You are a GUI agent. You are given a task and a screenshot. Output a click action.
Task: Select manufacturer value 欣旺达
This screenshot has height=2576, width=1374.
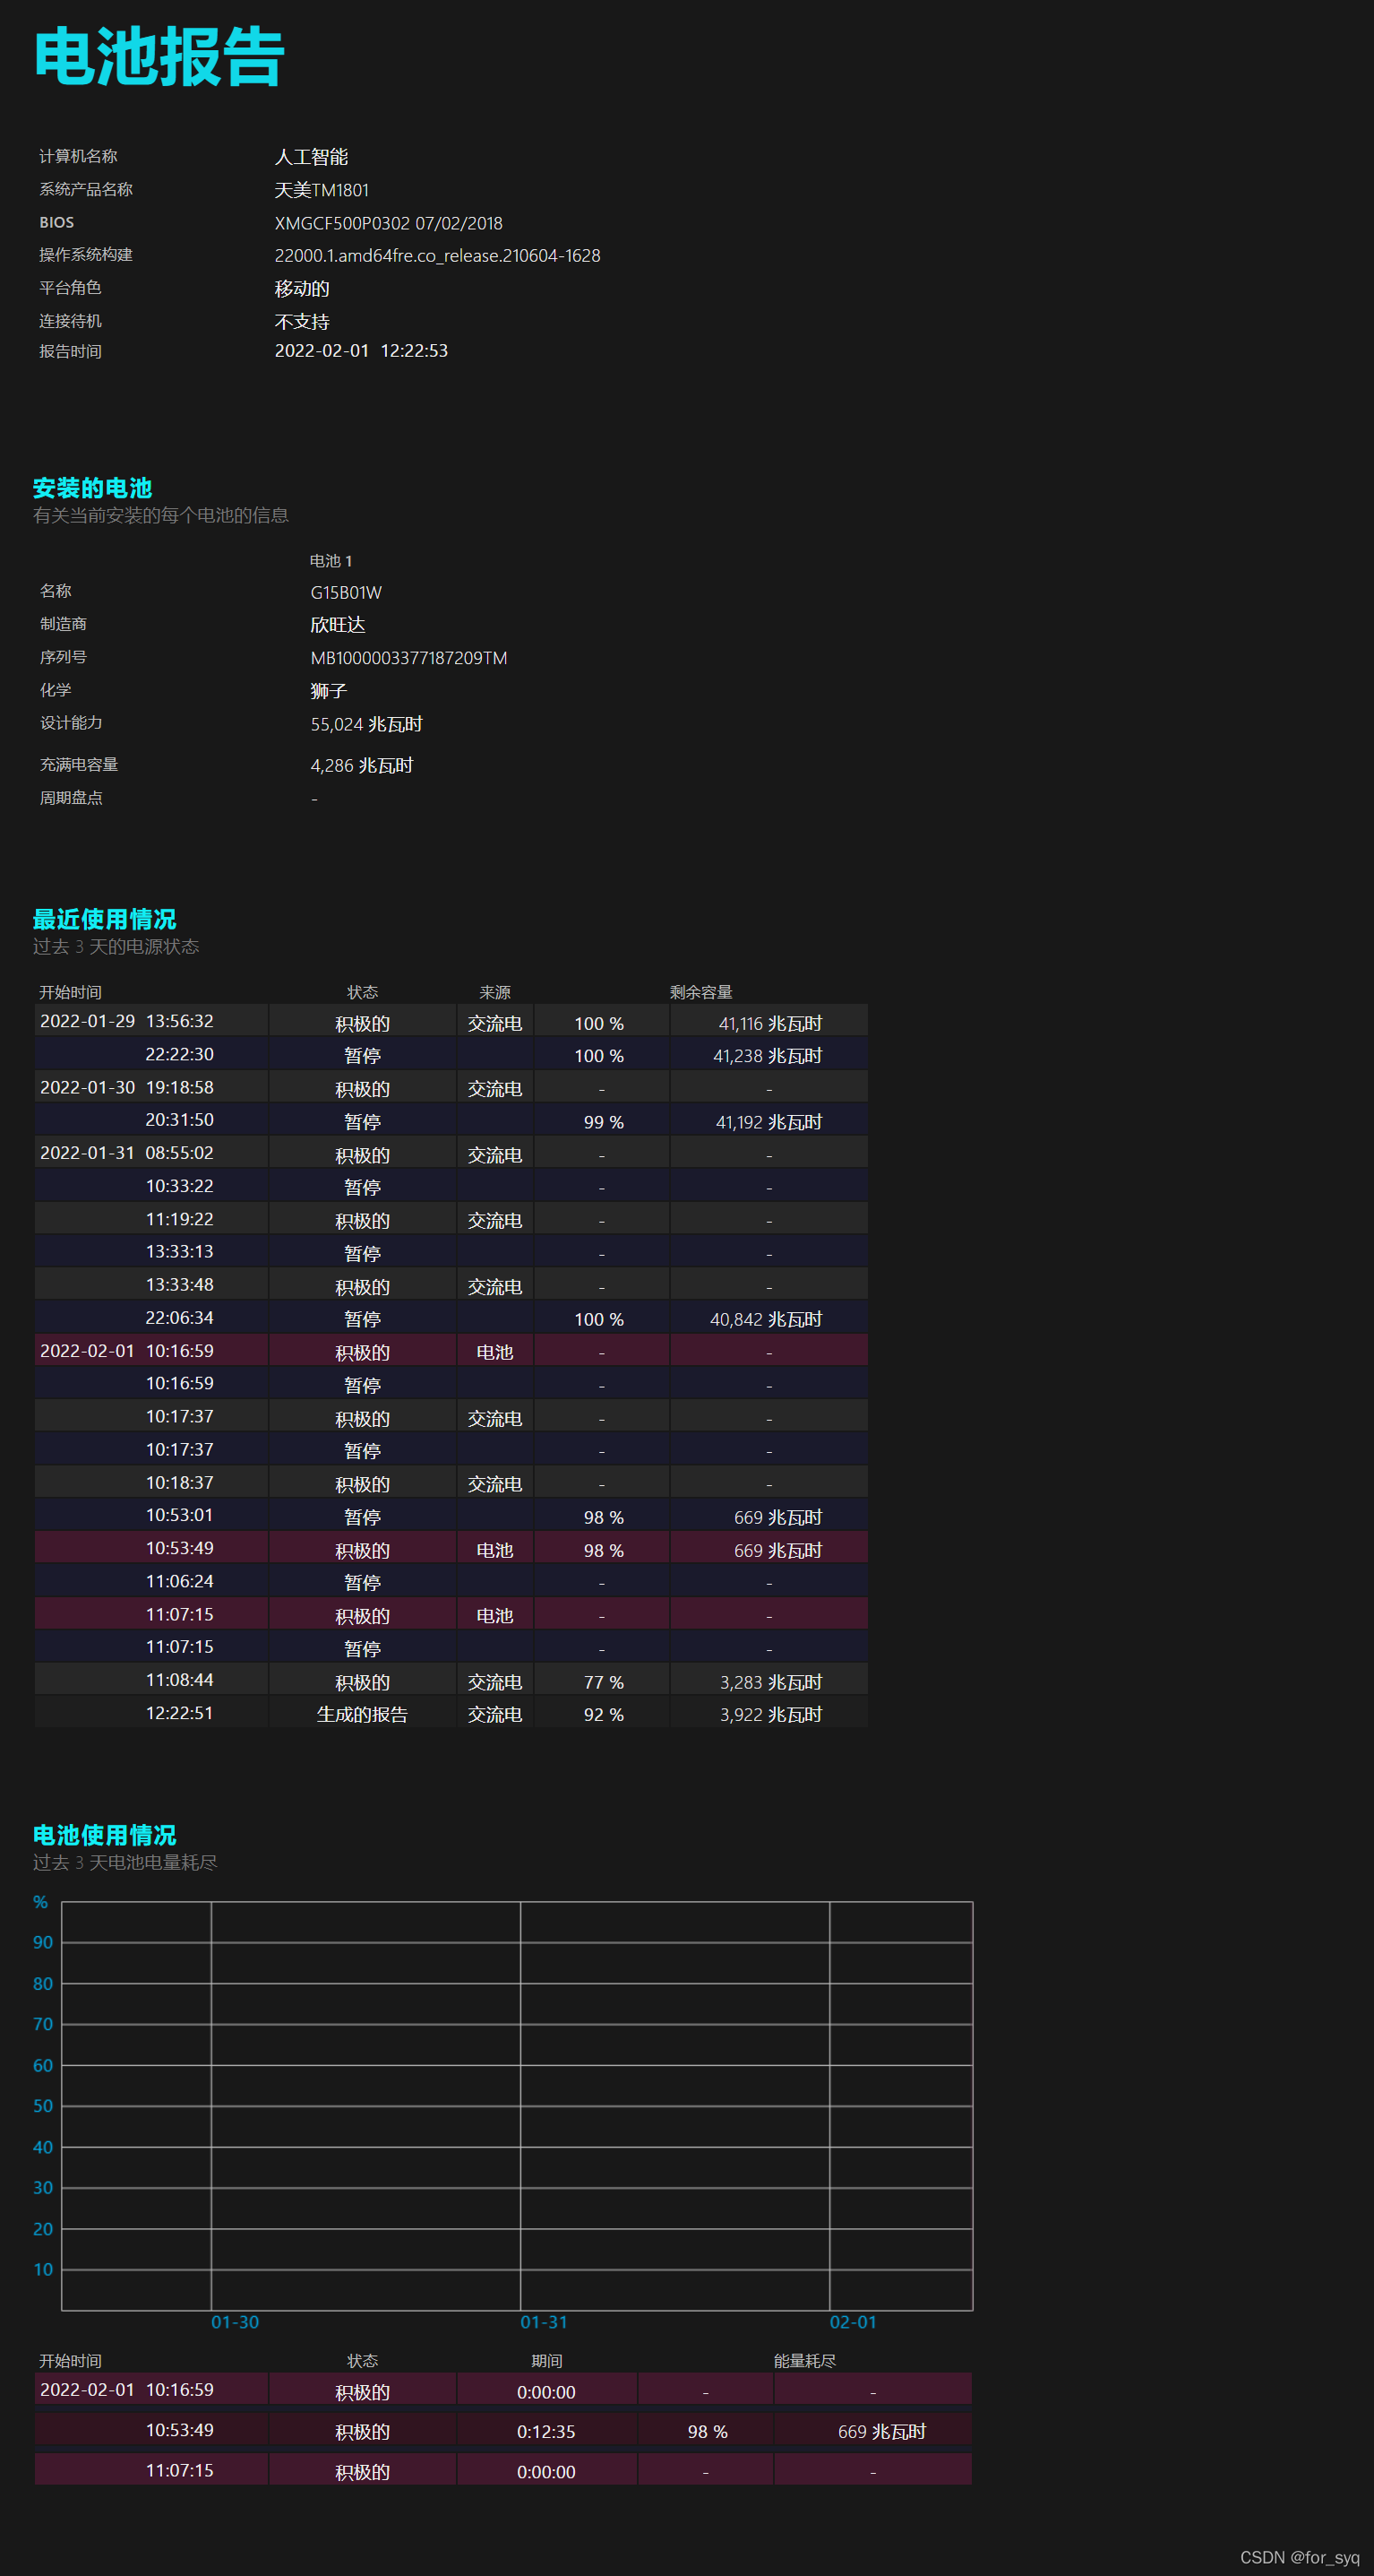[x=338, y=625]
